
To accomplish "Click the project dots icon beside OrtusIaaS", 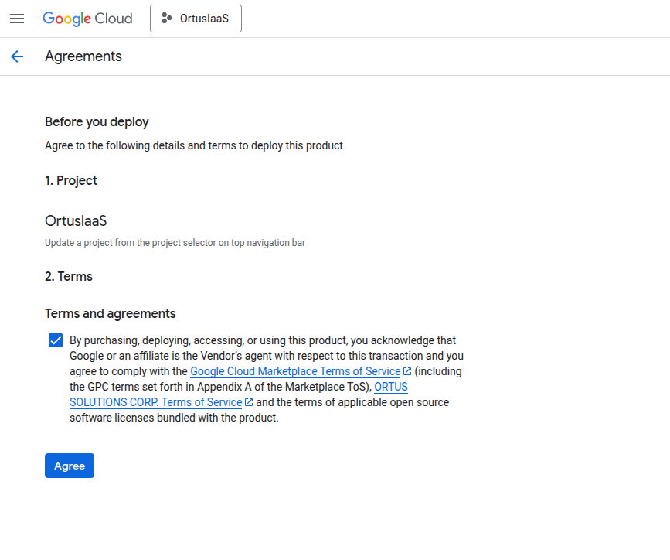I will click(x=167, y=19).
